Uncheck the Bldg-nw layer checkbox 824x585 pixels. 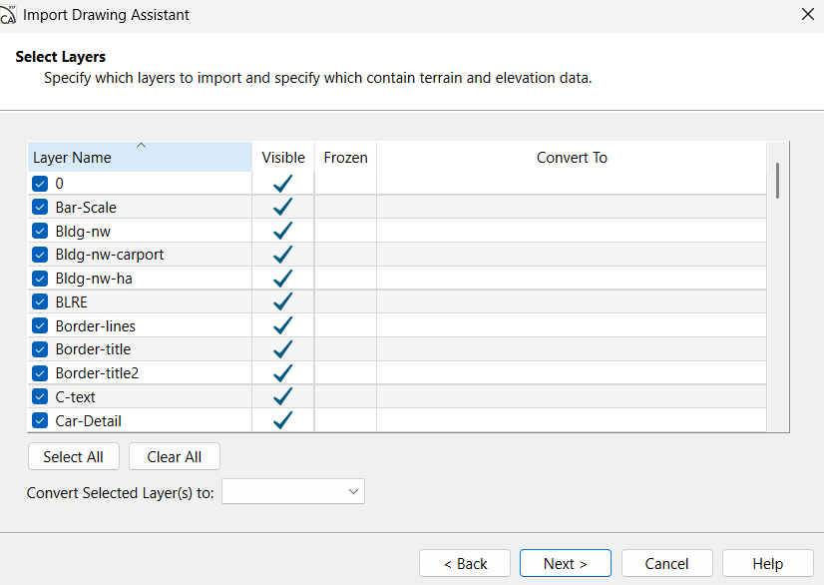[x=40, y=231]
